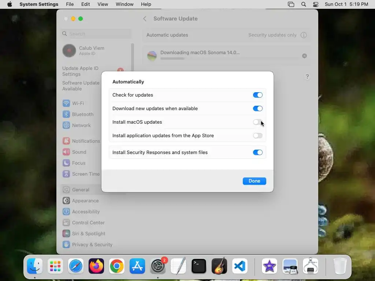Open App Store from the Dock
Viewport: 375px width, 281px height.
137,266
